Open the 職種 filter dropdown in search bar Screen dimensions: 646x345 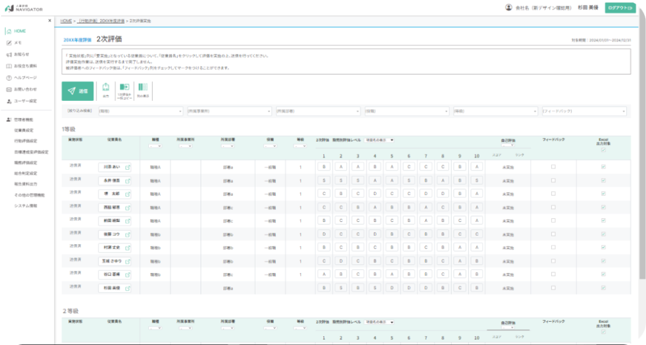(x=141, y=111)
